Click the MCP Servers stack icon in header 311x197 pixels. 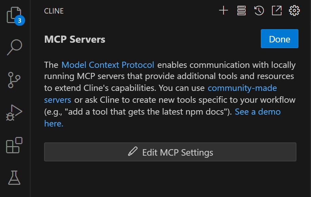tap(241, 11)
